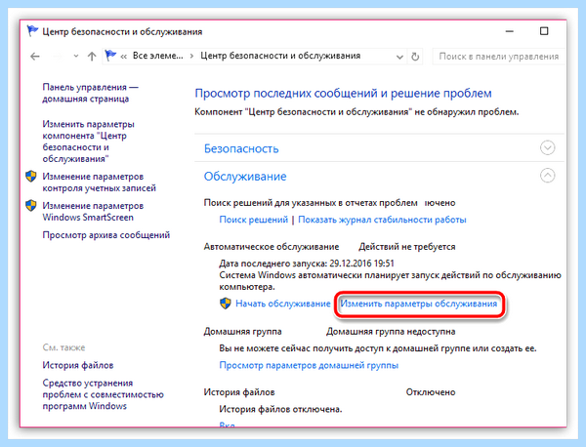Focus the 'Поиск в панели управления' search field
Viewport: 586px width, 447px height.
click(498, 57)
